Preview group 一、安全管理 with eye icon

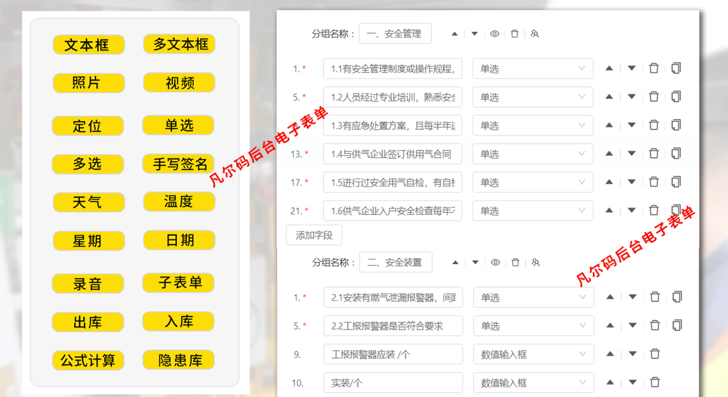point(494,33)
